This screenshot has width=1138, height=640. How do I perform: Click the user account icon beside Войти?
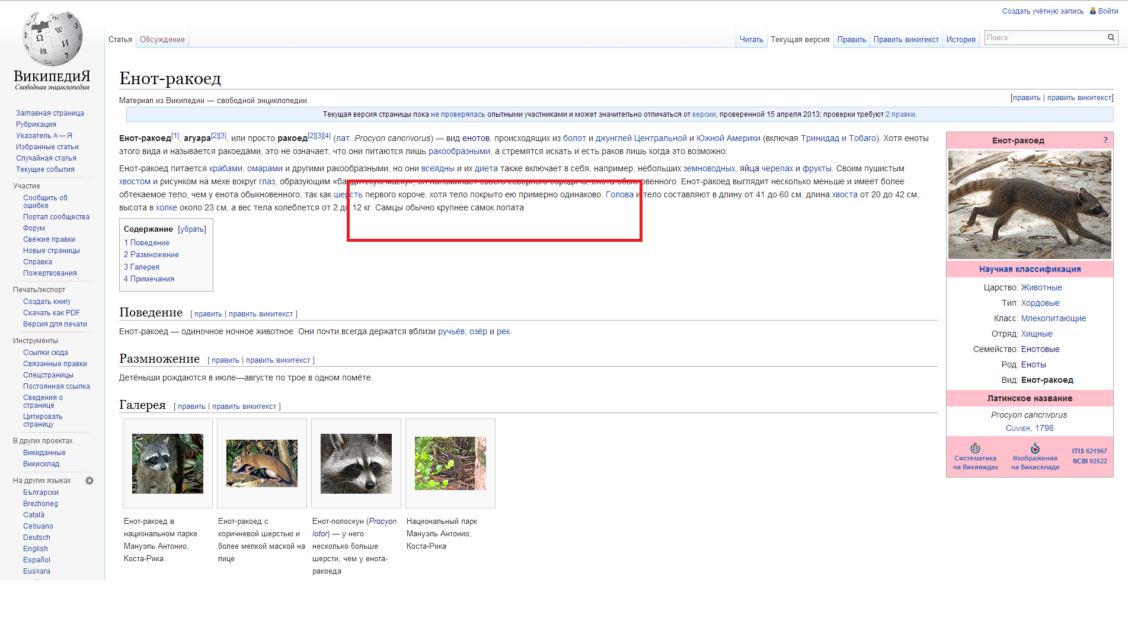pos(1092,11)
